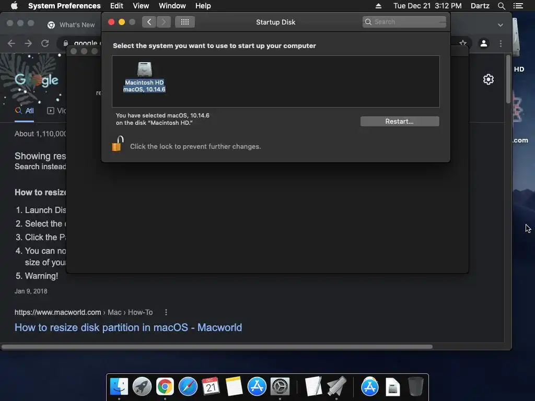
Task: Open How to resize disk partition Macworld link
Action: click(129, 327)
